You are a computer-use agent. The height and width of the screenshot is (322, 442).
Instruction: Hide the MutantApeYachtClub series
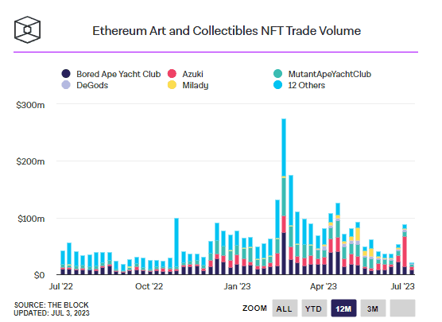click(323, 74)
